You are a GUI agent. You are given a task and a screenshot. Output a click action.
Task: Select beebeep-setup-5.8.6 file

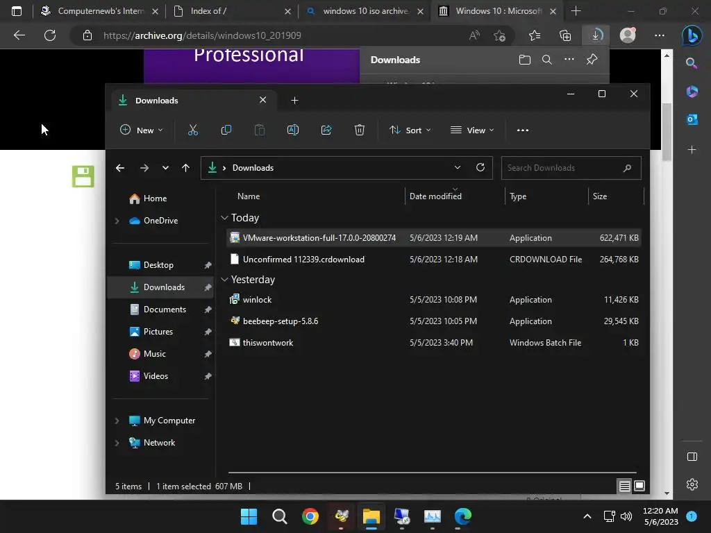pos(434,321)
